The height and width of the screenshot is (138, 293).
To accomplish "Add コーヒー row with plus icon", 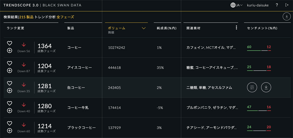I will 9,50.
